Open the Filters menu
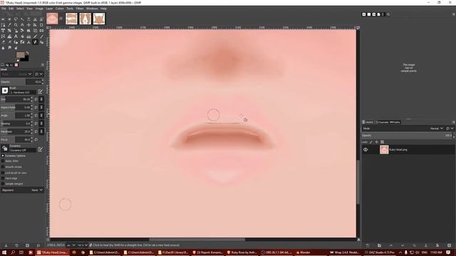Image resolution: width=456 pixels, height=256 pixels. (80, 9)
